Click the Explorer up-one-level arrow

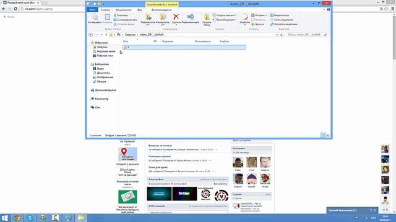106,35
